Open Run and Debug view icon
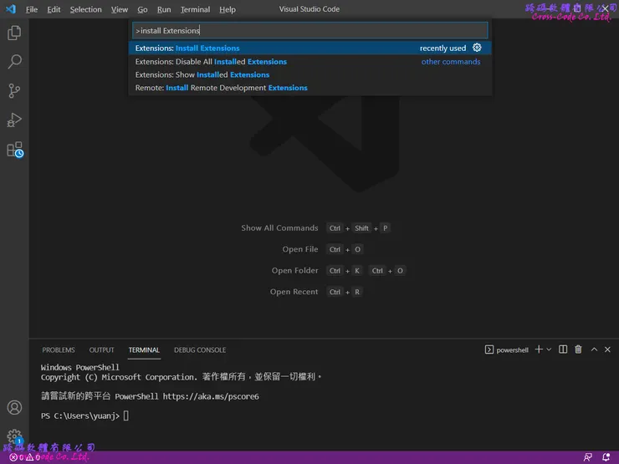The width and height of the screenshot is (619, 464). pyautogui.click(x=14, y=120)
